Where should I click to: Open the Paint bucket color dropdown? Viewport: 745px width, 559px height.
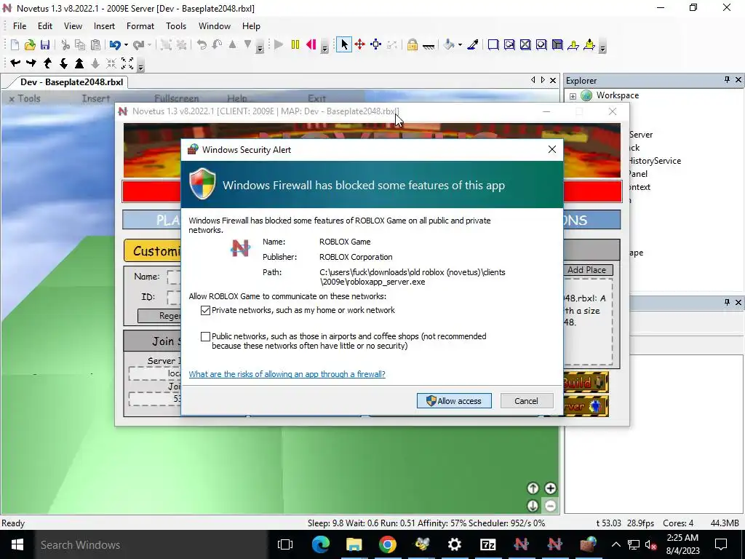click(x=460, y=45)
